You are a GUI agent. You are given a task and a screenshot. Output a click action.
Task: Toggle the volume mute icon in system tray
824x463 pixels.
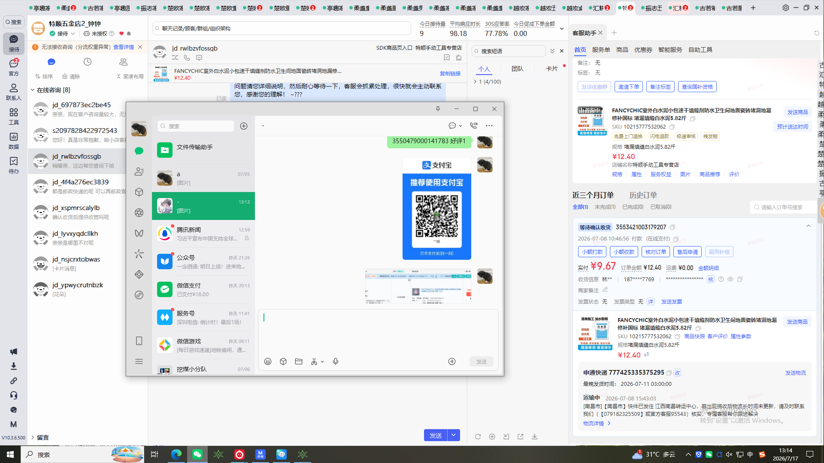[x=729, y=454]
